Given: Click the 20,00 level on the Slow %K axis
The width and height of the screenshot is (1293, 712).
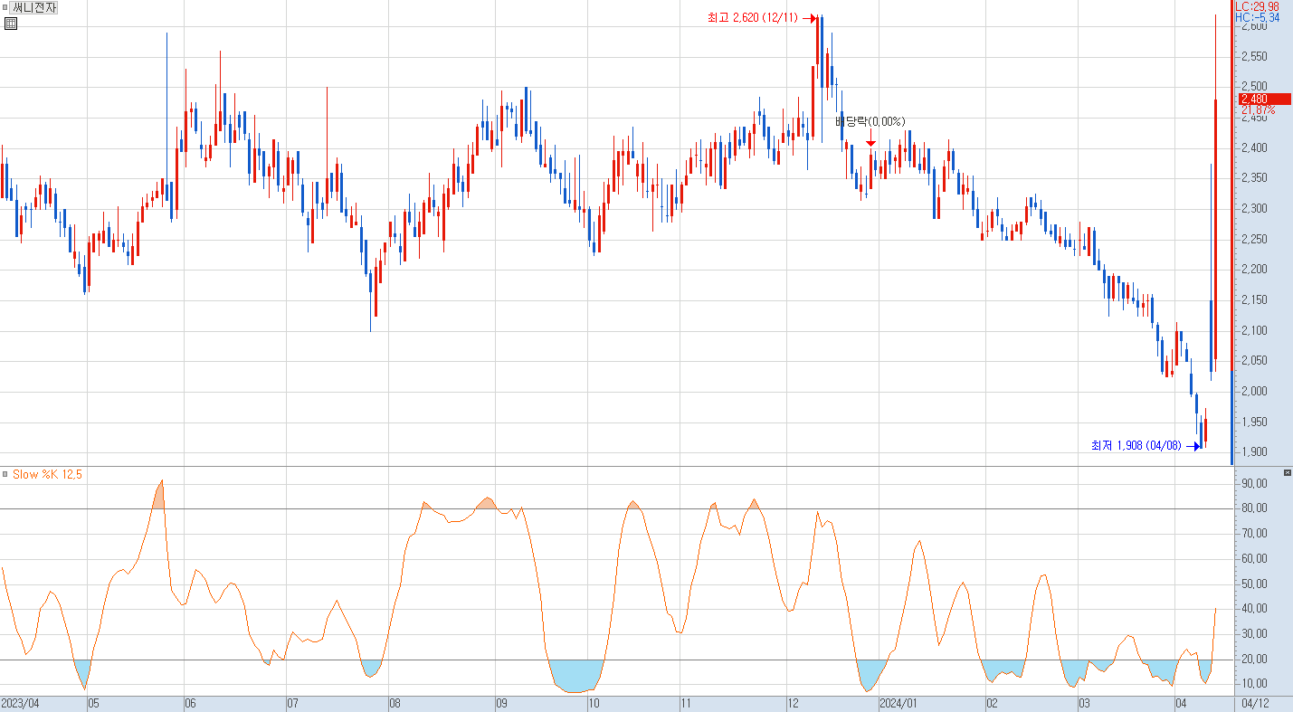Looking at the screenshot, I should coord(1253,660).
